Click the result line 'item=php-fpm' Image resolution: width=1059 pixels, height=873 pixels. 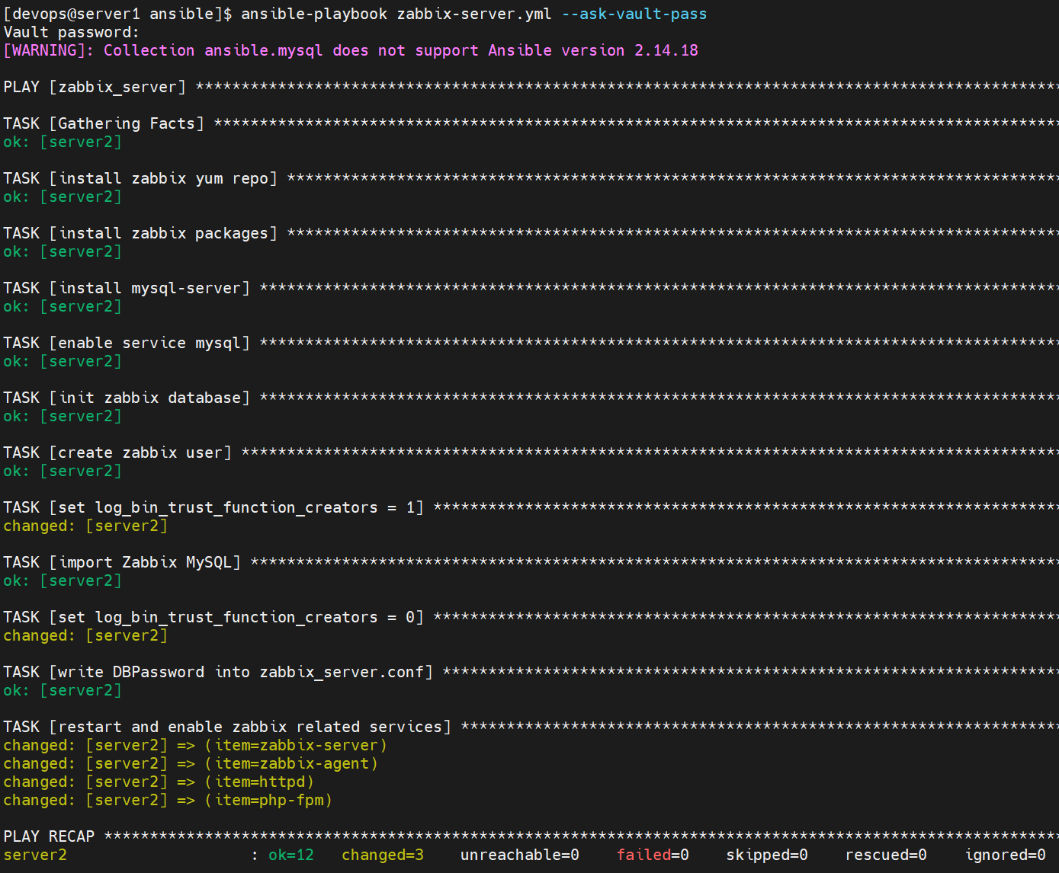[168, 800]
